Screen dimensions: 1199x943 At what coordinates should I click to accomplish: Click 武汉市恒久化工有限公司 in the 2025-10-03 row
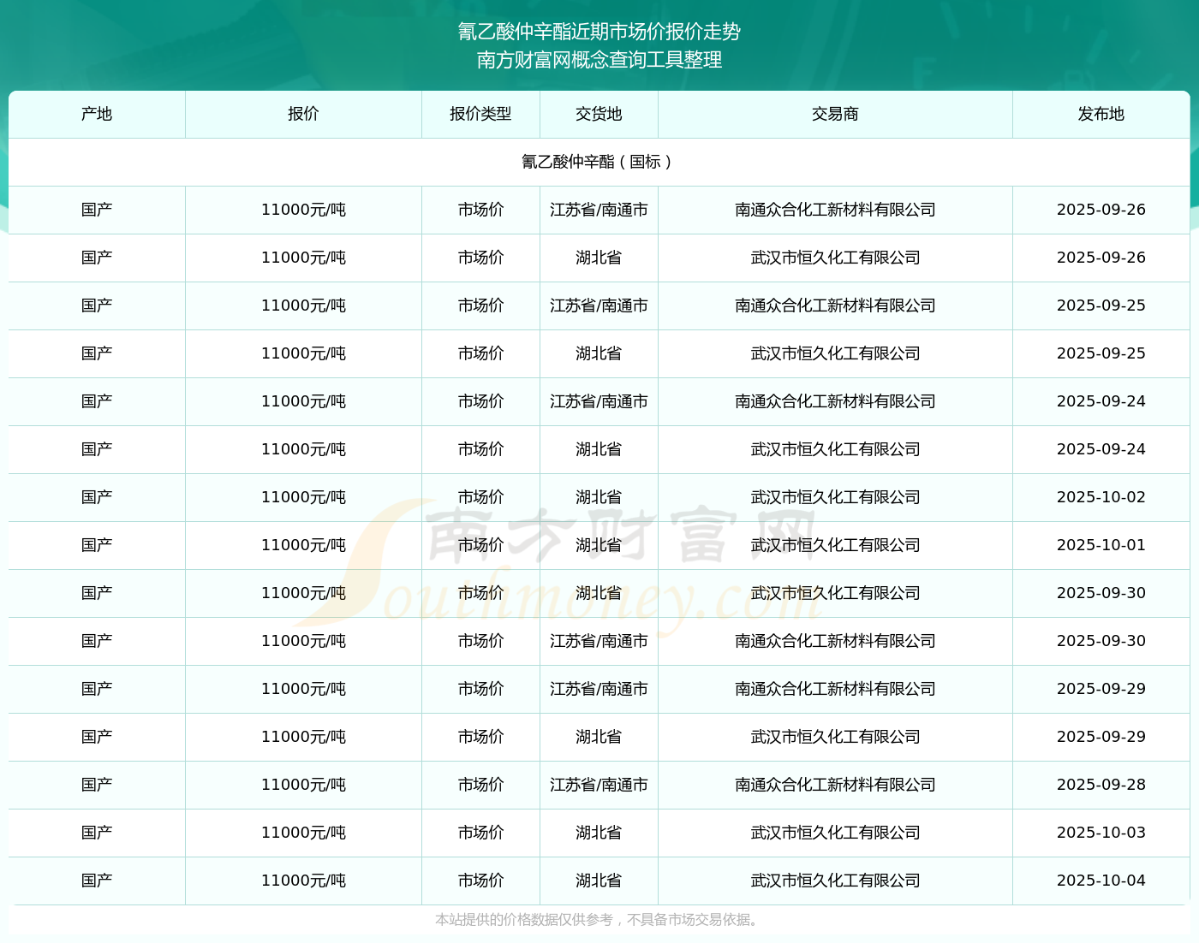835,833
